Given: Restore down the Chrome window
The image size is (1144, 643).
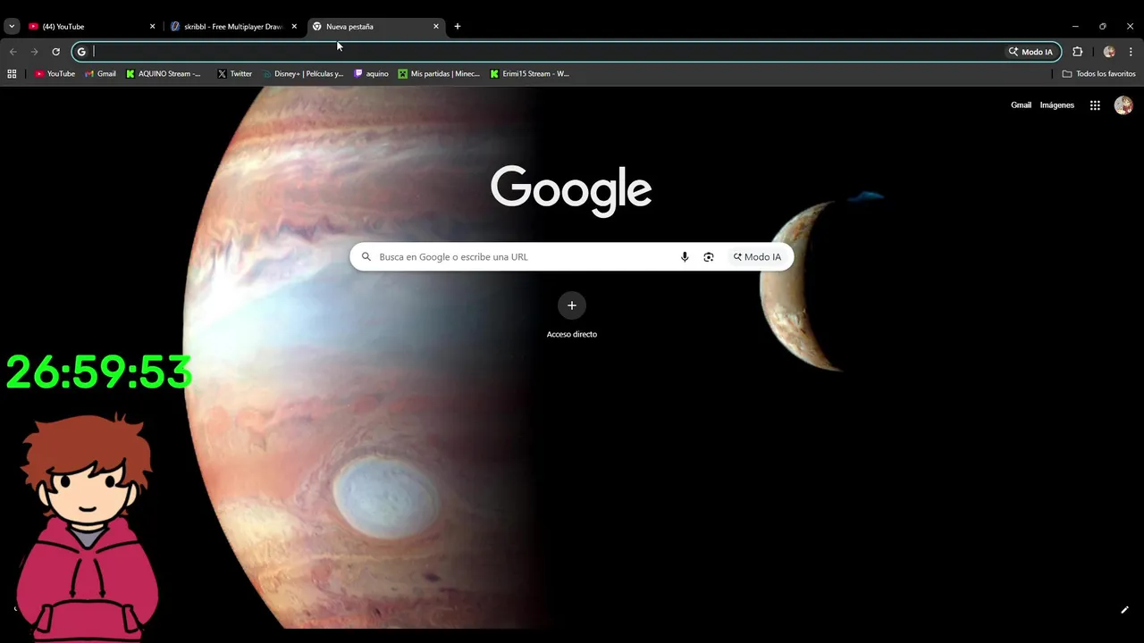Looking at the screenshot, I should 1103,27.
